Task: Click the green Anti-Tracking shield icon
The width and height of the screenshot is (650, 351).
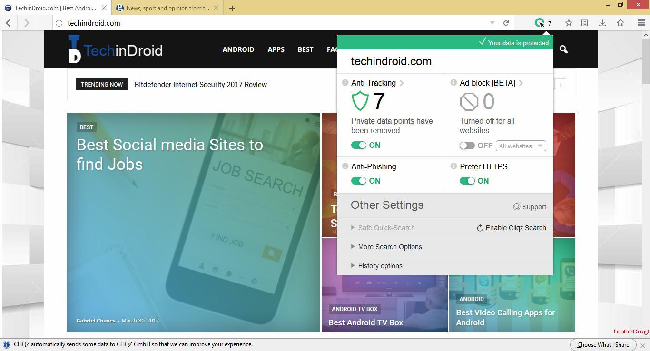Action: (360, 101)
